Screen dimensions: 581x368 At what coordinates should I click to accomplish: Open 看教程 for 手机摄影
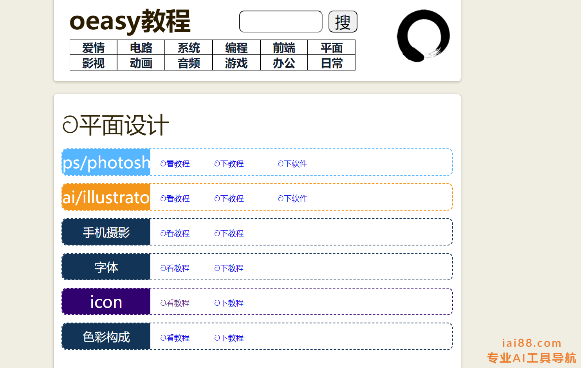coord(175,233)
